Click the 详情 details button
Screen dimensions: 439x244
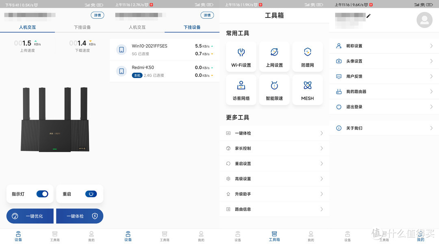coord(97,15)
